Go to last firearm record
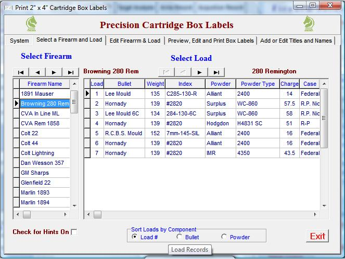Screen dimensions: 345x259 pyautogui.click(x=71, y=72)
